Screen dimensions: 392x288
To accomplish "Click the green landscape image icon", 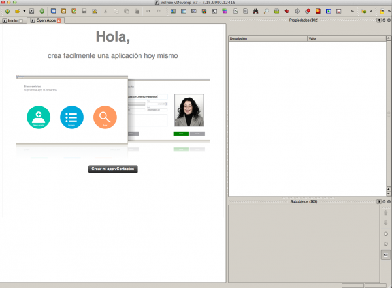I will point(276,11).
